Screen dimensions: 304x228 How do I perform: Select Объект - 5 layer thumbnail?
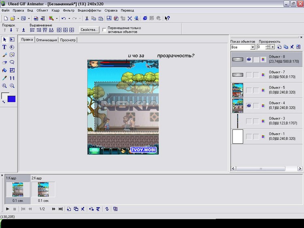point(238,90)
